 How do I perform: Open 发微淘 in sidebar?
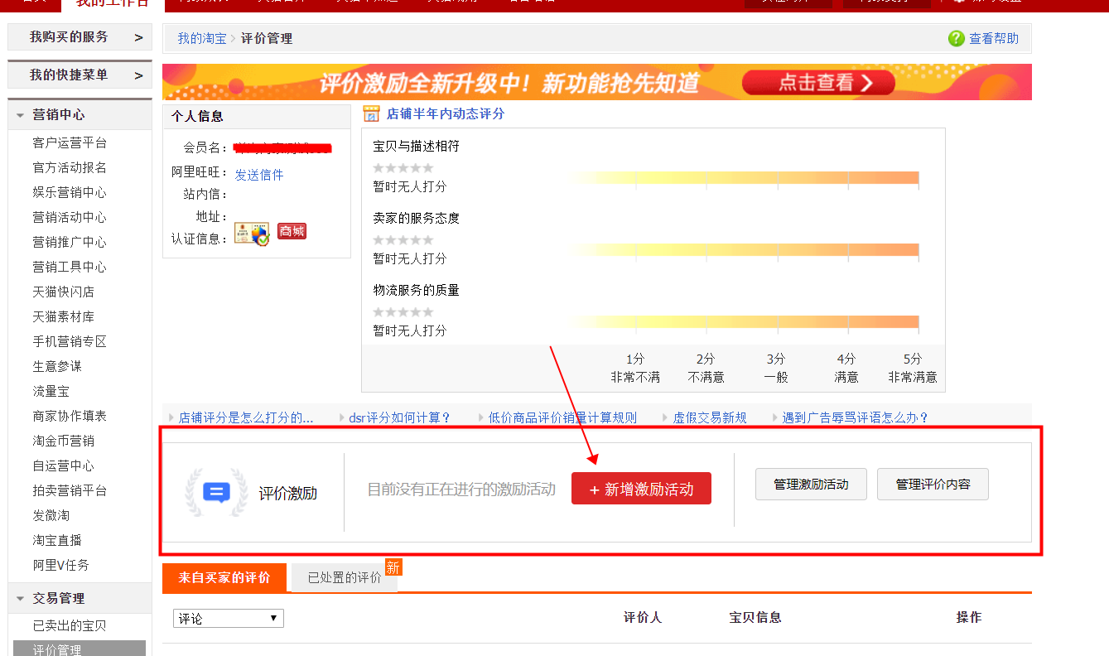coord(51,515)
